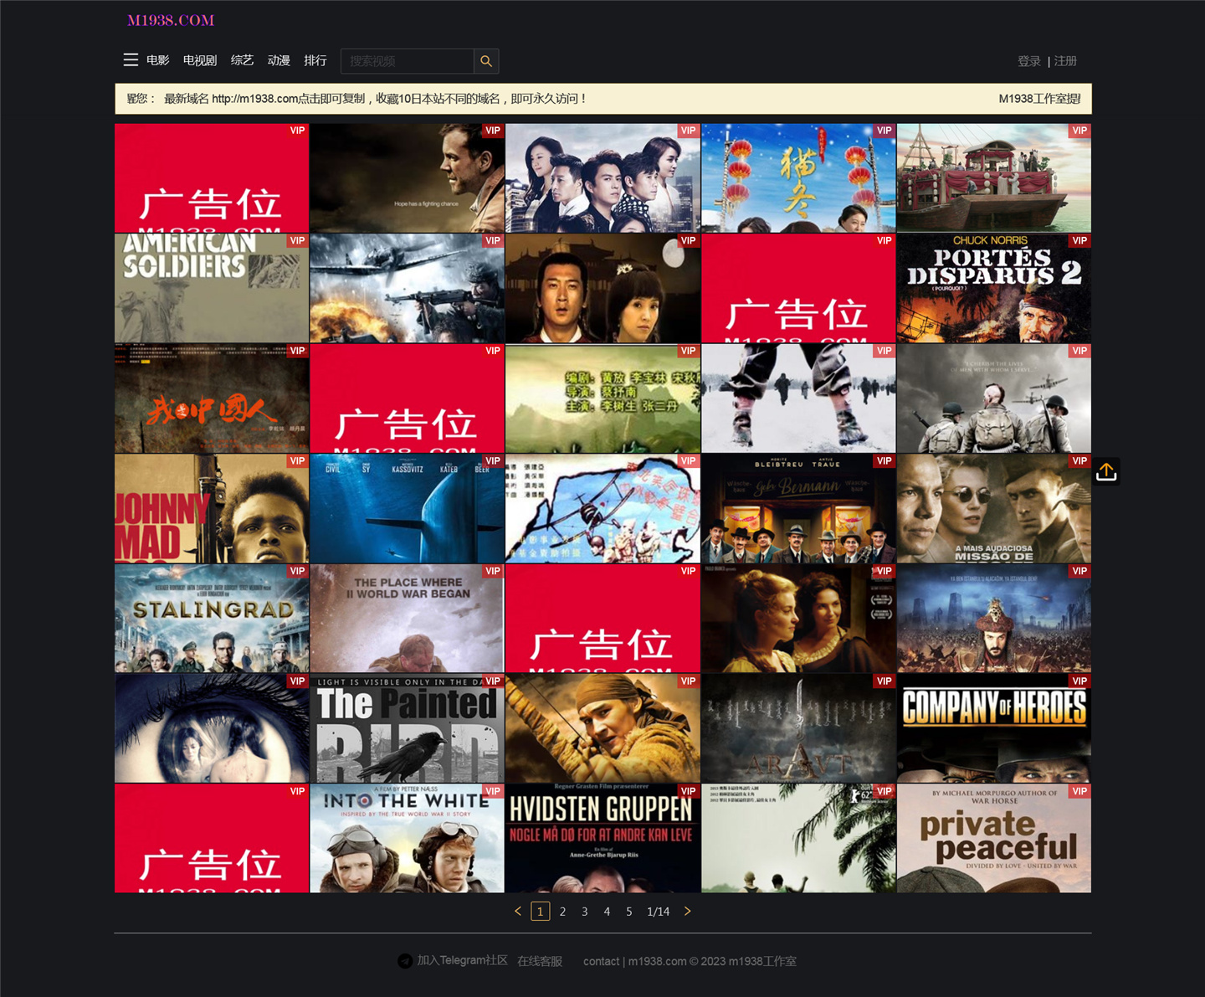1205x997 pixels.
Task: Open the 'Hope has a fighting chance' poster
Action: pos(408,178)
